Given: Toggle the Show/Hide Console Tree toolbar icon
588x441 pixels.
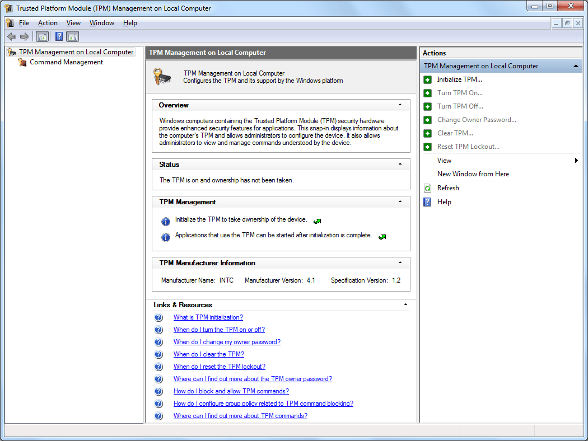Looking at the screenshot, I should click(x=43, y=37).
